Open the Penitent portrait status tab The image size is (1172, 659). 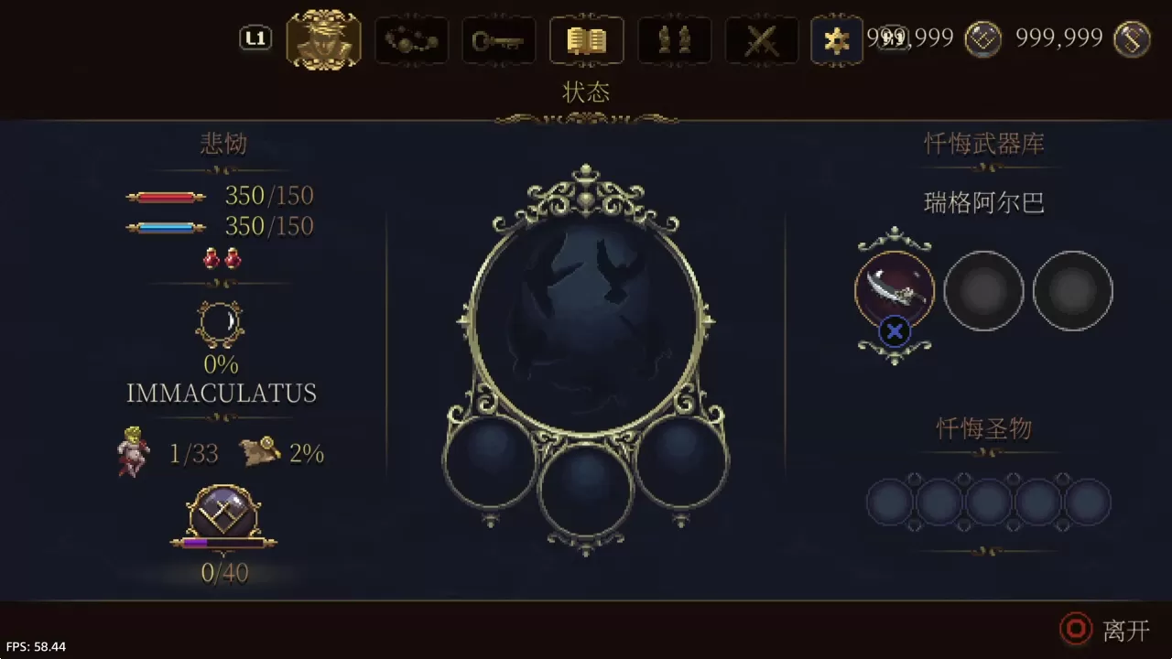[x=323, y=39]
